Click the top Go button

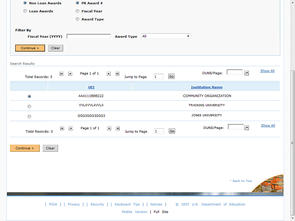pos(171,76)
